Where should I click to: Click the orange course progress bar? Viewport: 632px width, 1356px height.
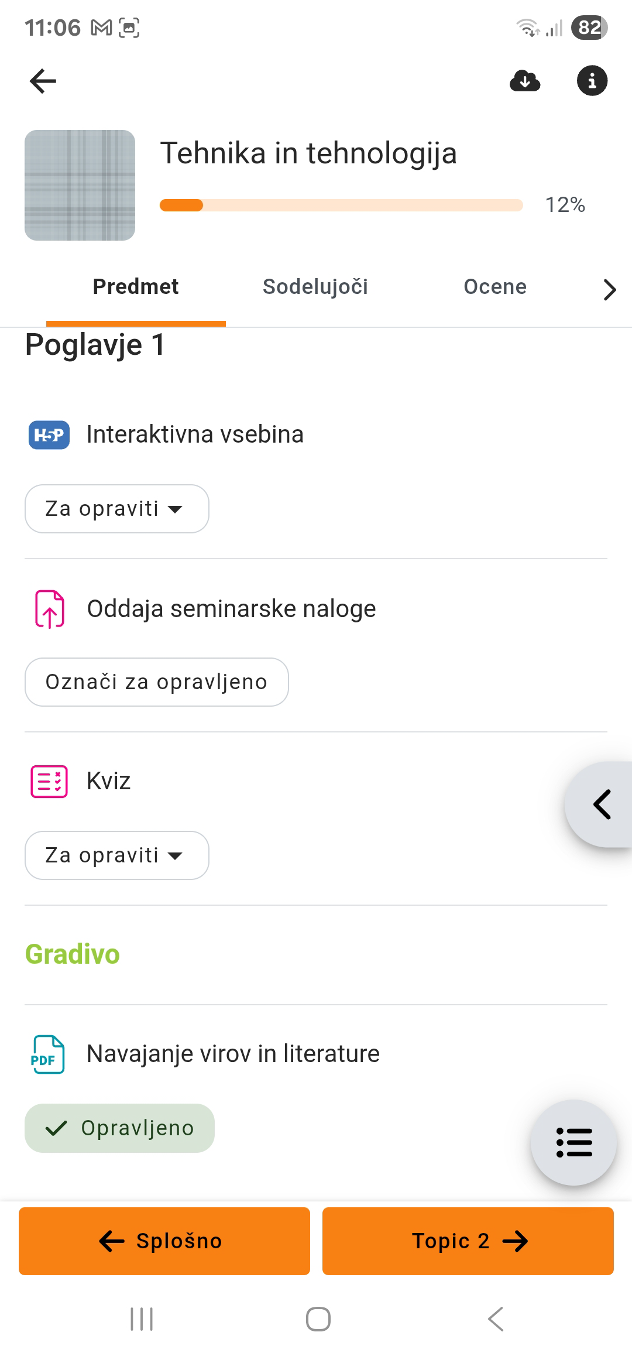[341, 205]
